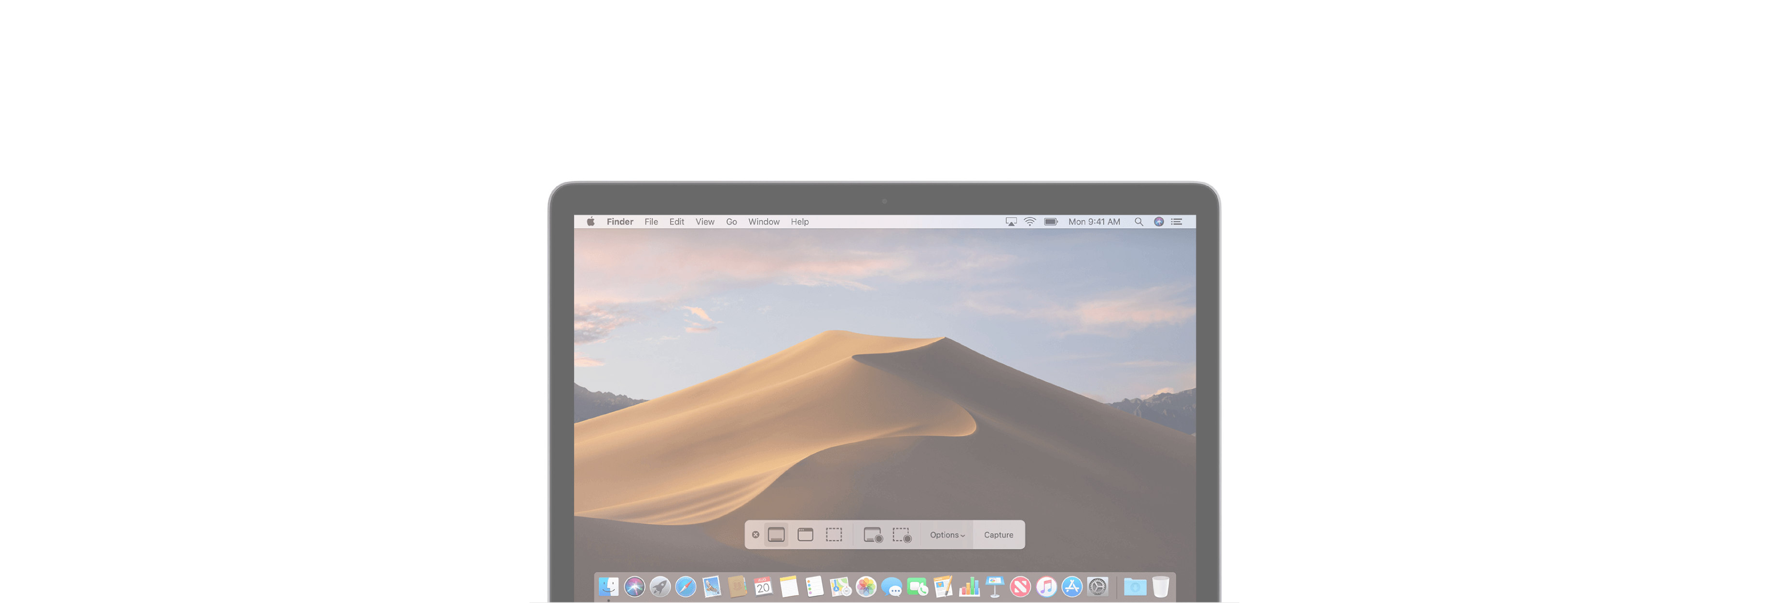
Task: Open Messages from the Dock
Action: tap(893, 588)
